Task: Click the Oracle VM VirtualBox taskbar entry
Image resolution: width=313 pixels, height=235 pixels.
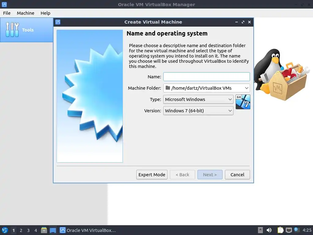Action: click(88, 230)
